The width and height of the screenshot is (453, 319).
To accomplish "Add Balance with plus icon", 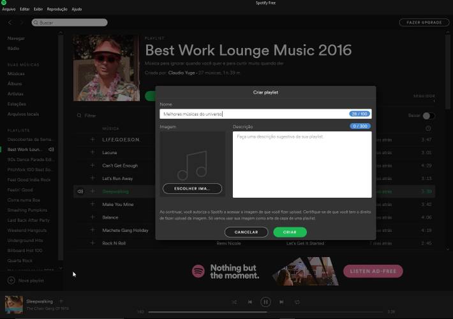I will [x=93, y=217].
